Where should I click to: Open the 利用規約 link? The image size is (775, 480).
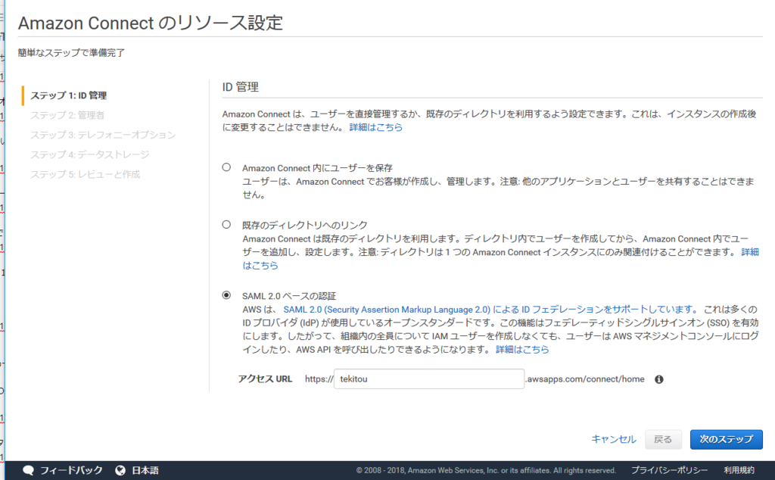click(x=738, y=469)
